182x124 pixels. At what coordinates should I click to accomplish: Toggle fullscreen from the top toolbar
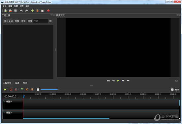[42, 11]
